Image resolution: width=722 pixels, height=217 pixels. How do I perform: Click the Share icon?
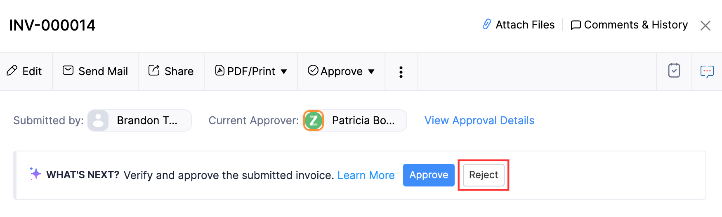pos(154,71)
